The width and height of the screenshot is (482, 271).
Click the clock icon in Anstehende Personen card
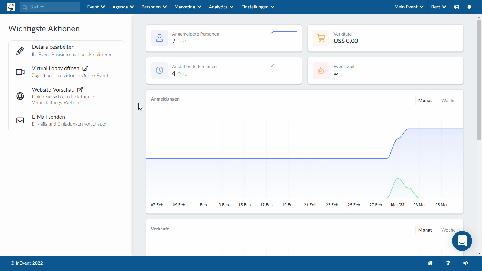point(159,70)
